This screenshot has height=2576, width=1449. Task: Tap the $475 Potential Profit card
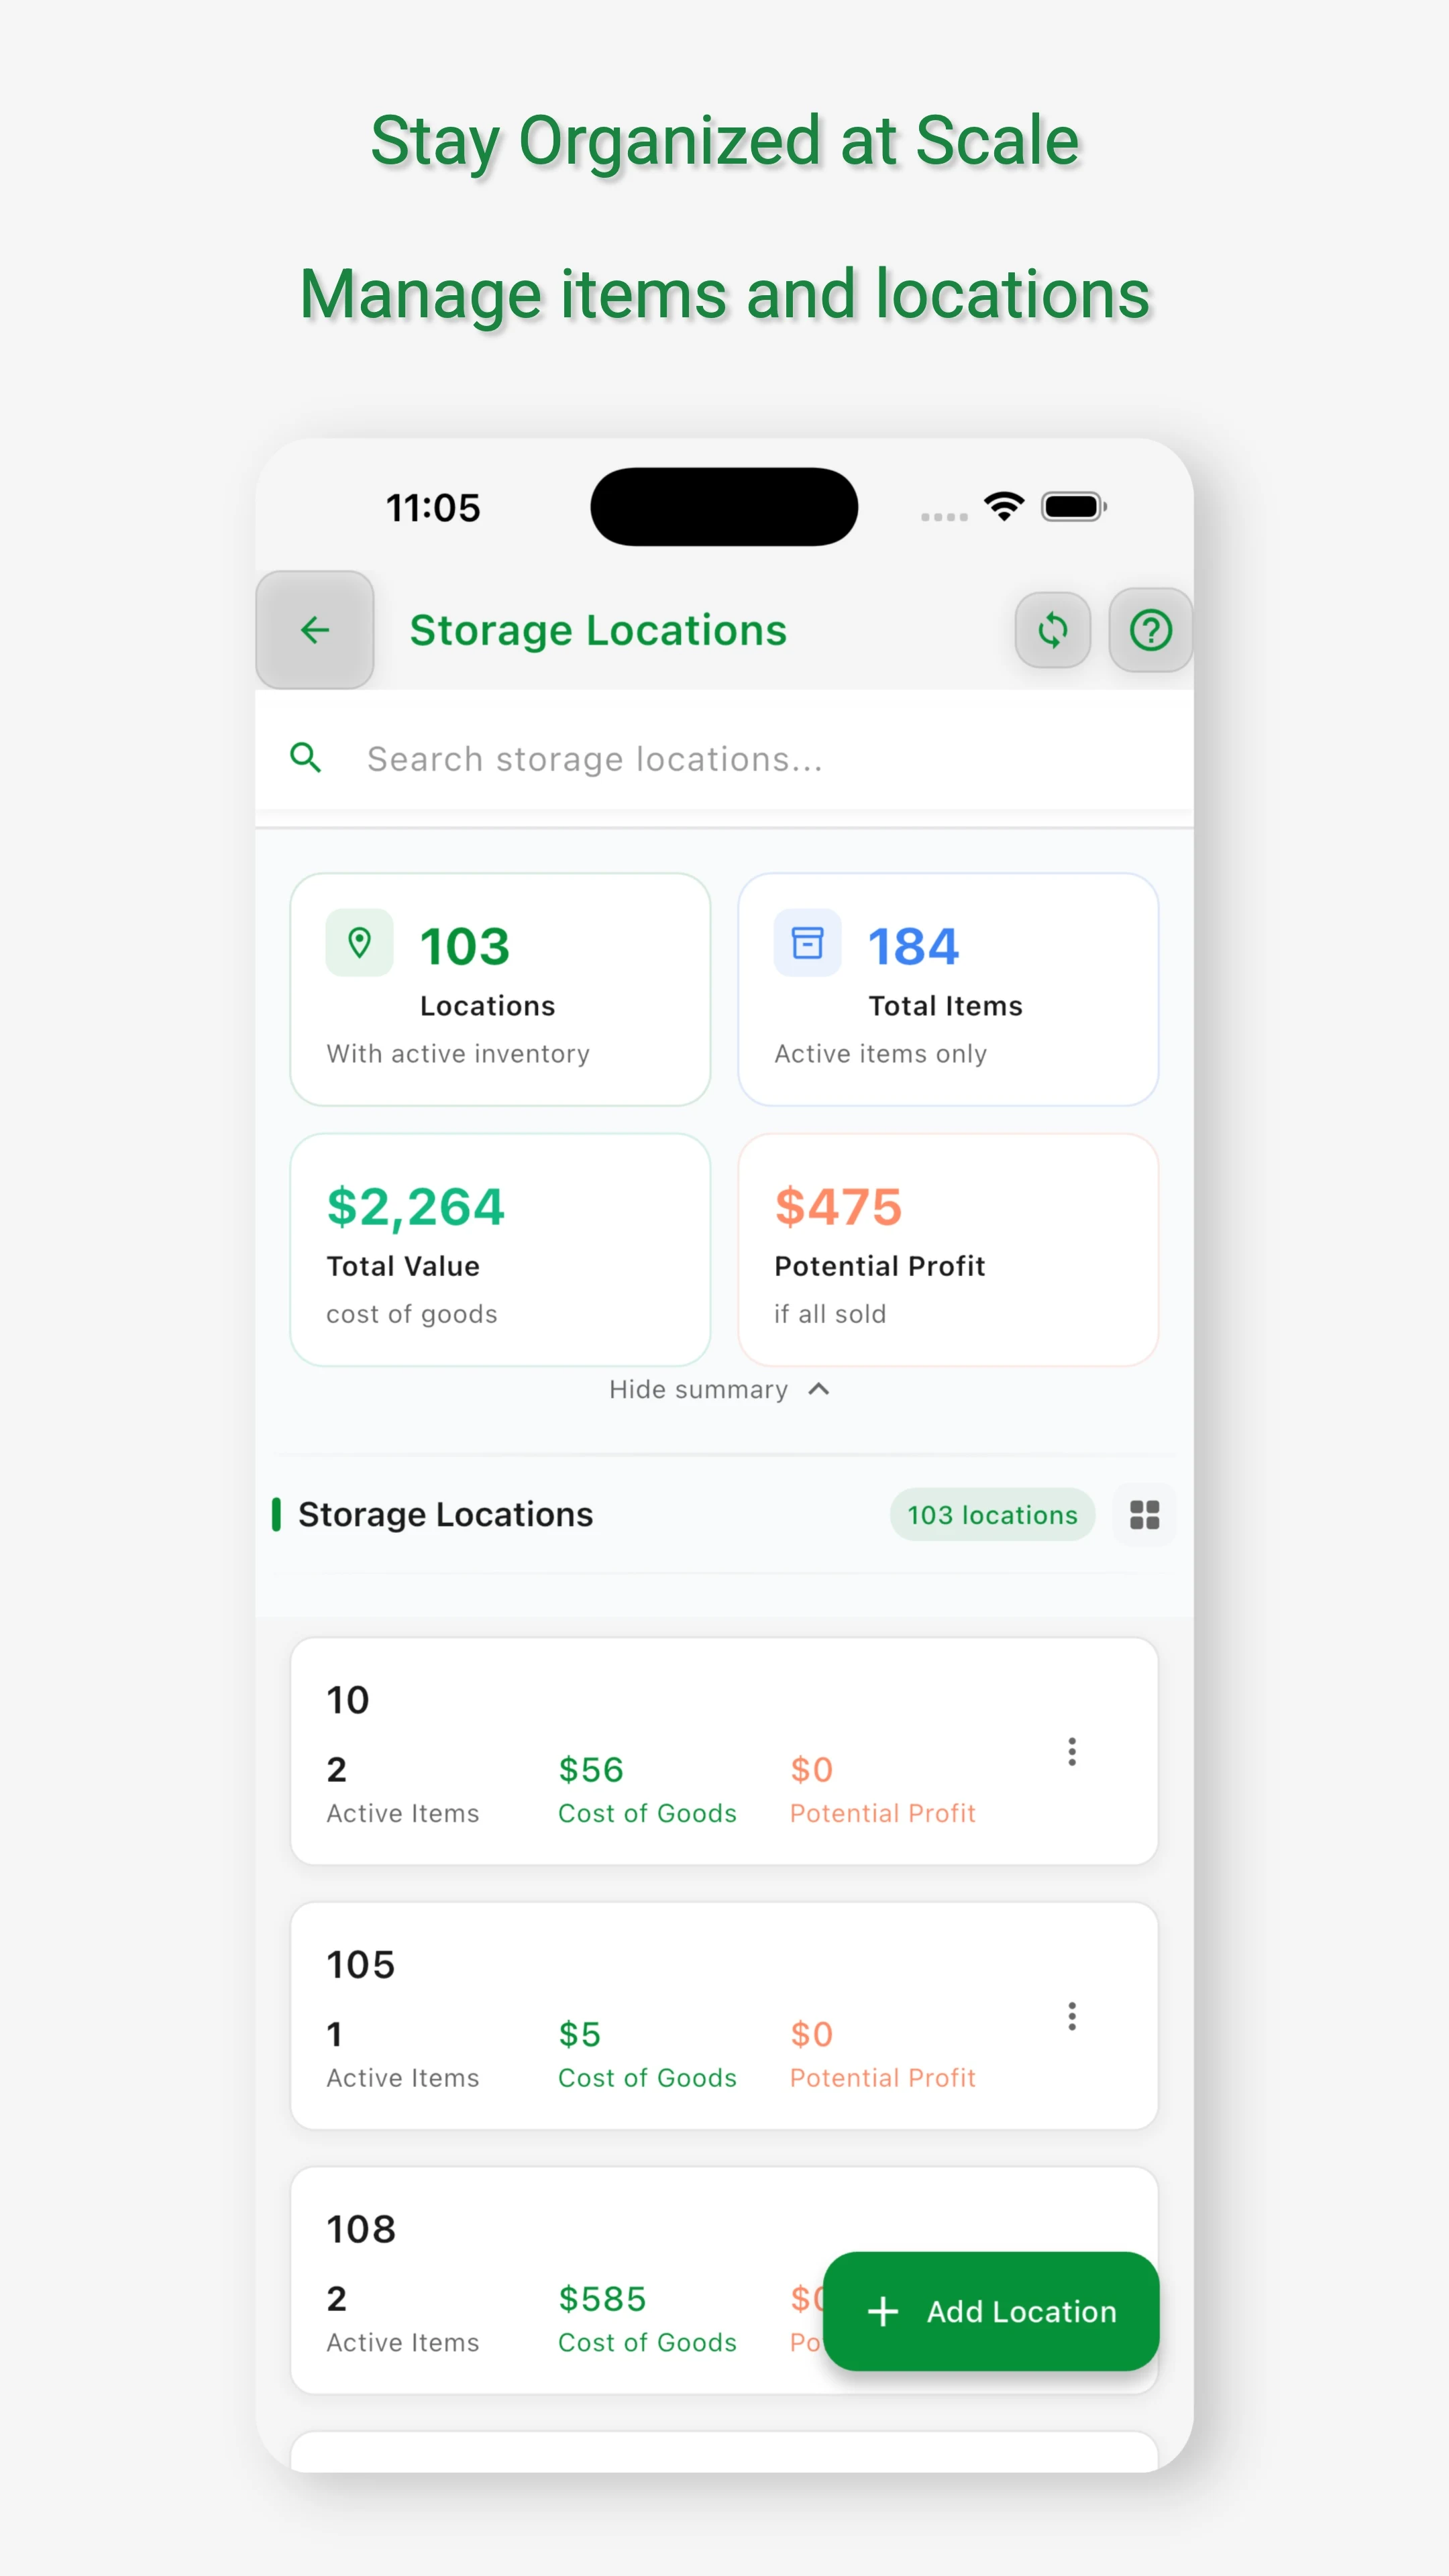(948, 1249)
